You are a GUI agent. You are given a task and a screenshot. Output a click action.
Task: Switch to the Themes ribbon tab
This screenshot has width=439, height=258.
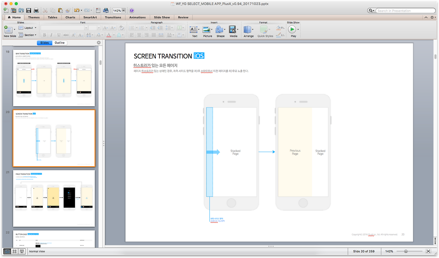(34, 17)
